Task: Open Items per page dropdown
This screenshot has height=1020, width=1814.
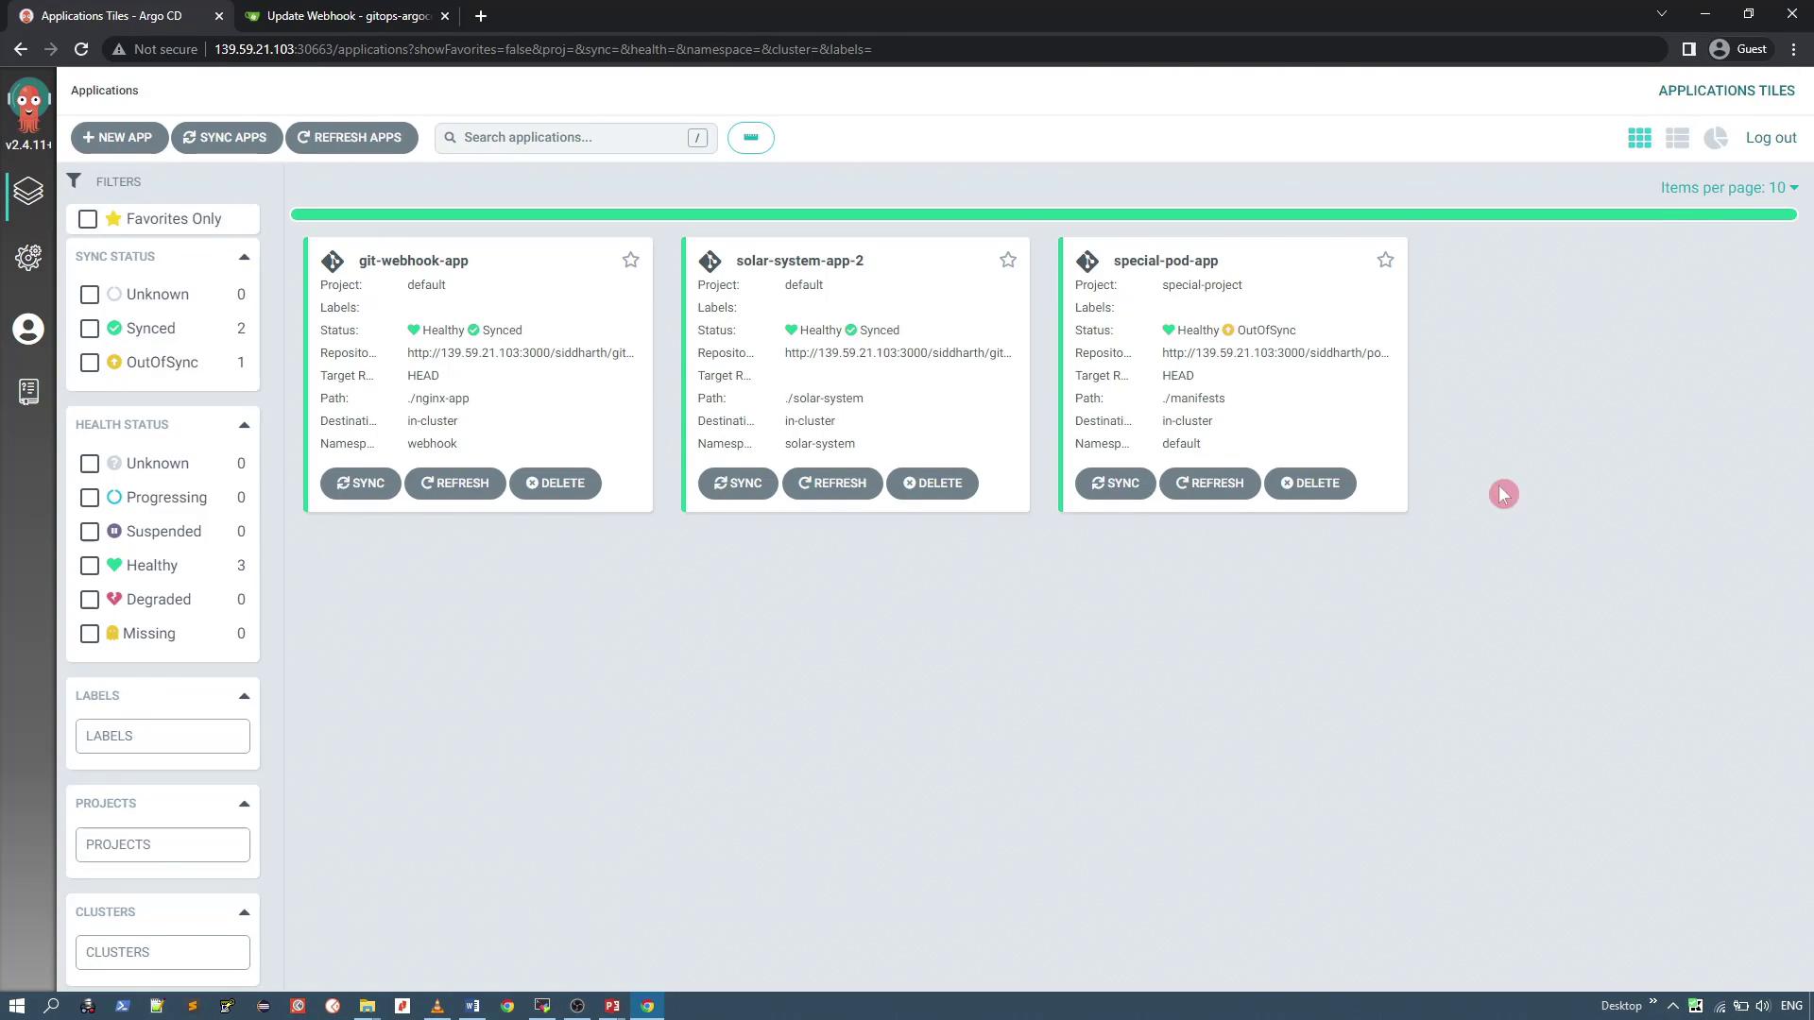Action: 1728,188
